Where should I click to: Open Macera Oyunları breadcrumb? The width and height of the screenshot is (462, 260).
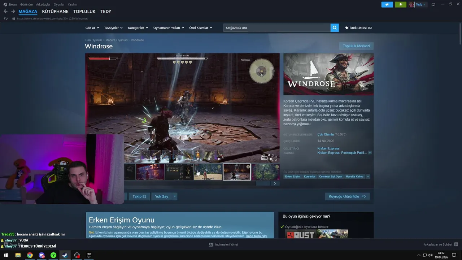(117, 40)
